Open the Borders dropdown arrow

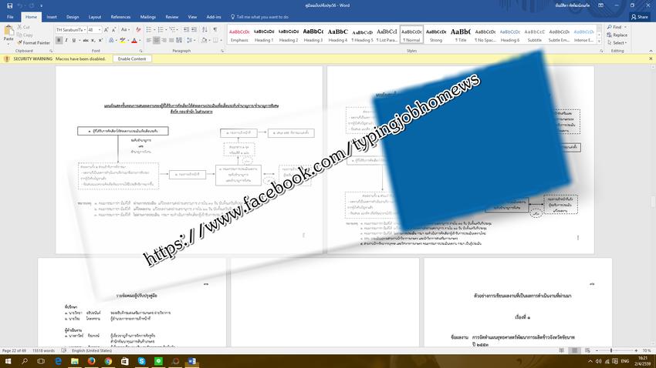[x=221, y=40]
